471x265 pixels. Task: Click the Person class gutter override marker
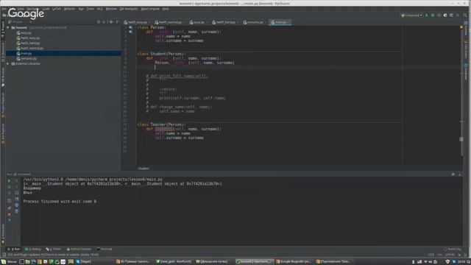131,28
